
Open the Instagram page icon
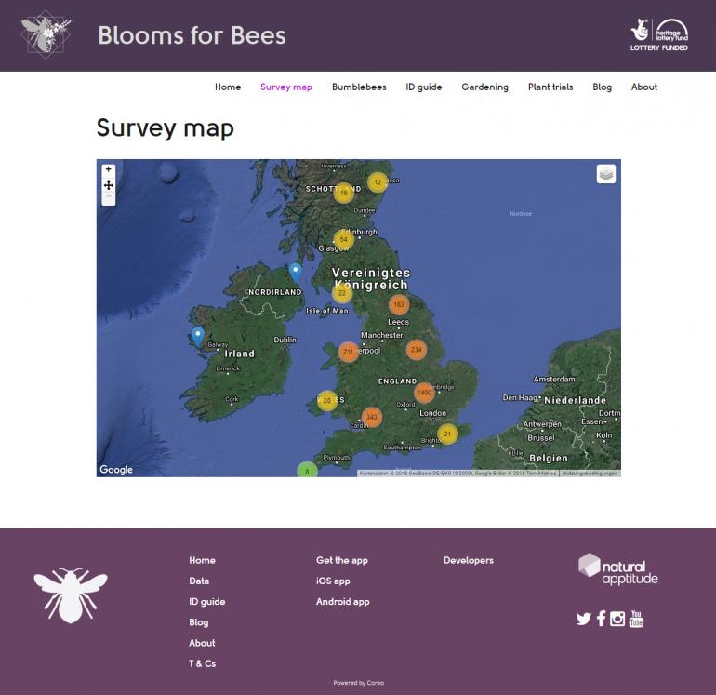point(617,619)
